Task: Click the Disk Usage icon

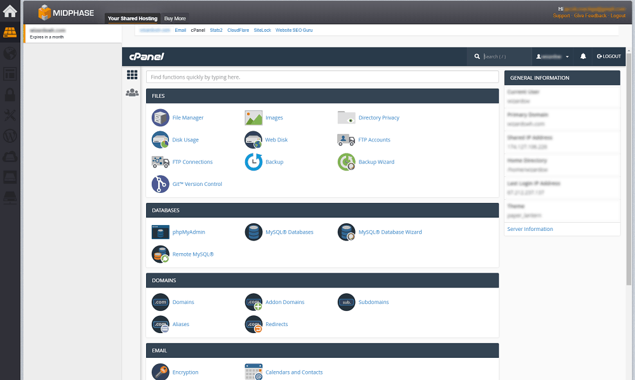Action: coord(161,140)
